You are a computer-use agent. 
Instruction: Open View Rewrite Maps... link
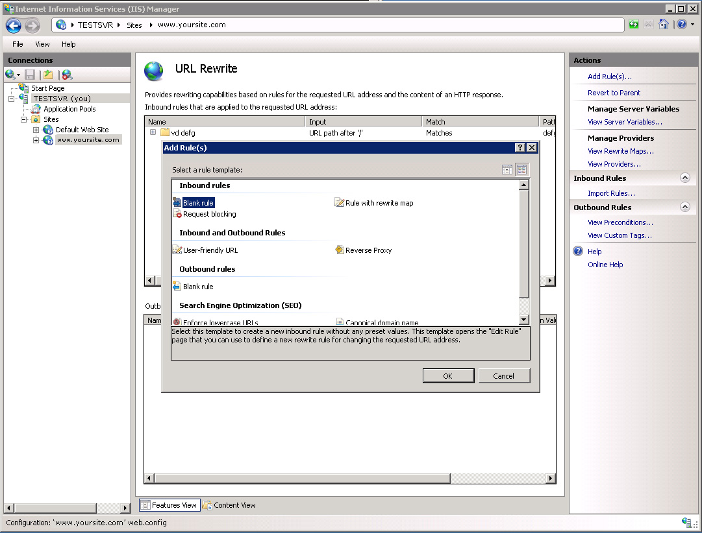pos(621,151)
